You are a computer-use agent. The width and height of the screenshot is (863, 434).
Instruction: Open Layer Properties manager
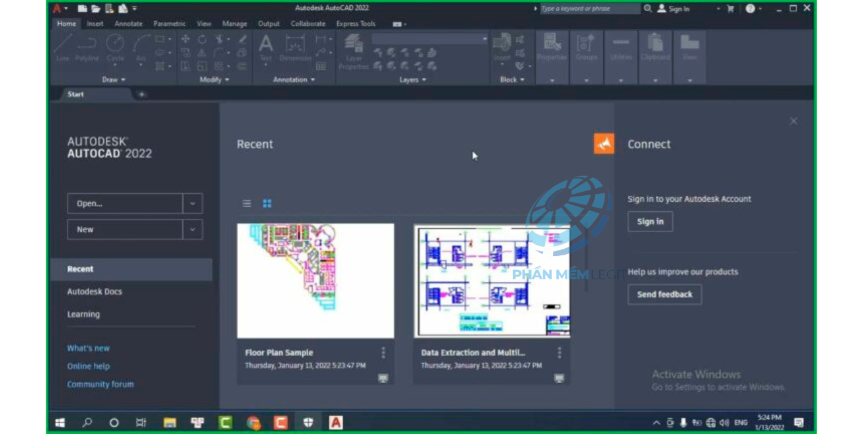[353, 52]
